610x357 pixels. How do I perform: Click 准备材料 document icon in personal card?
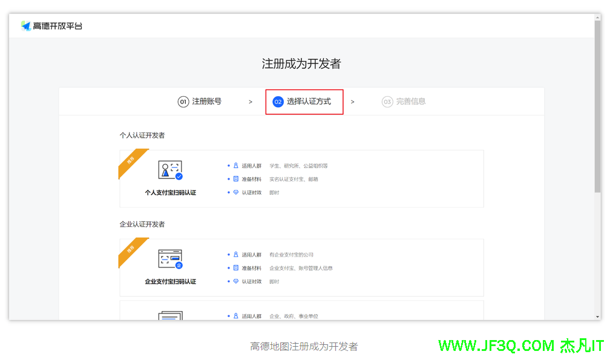236,179
